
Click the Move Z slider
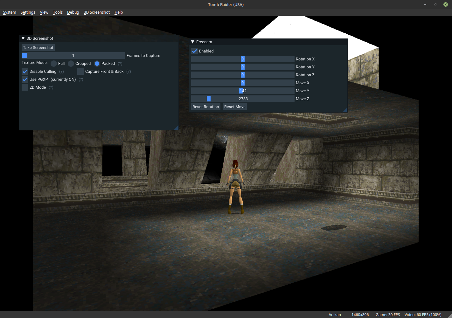243,99
